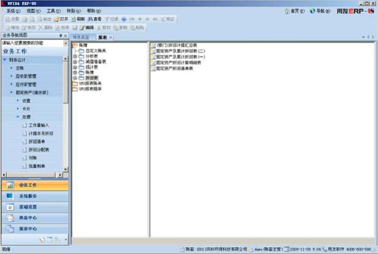Open the function search dropdown arrow
This screenshot has height=254, width=378.
pyautogui.click(x=66, y=43)
